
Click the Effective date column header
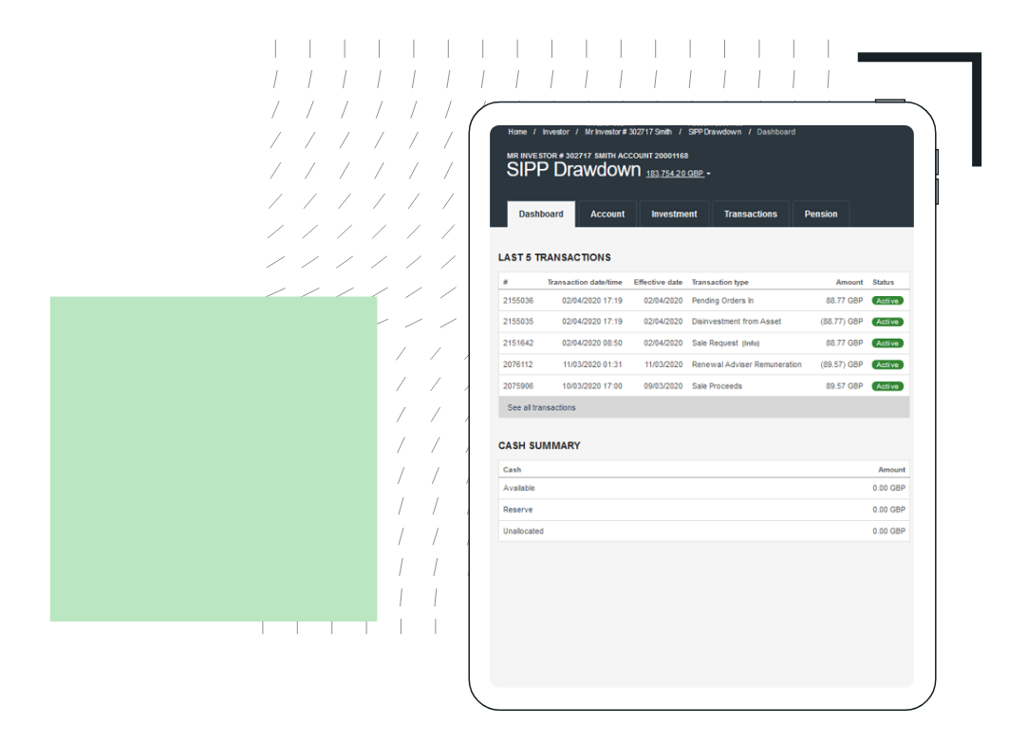(658, 282)
